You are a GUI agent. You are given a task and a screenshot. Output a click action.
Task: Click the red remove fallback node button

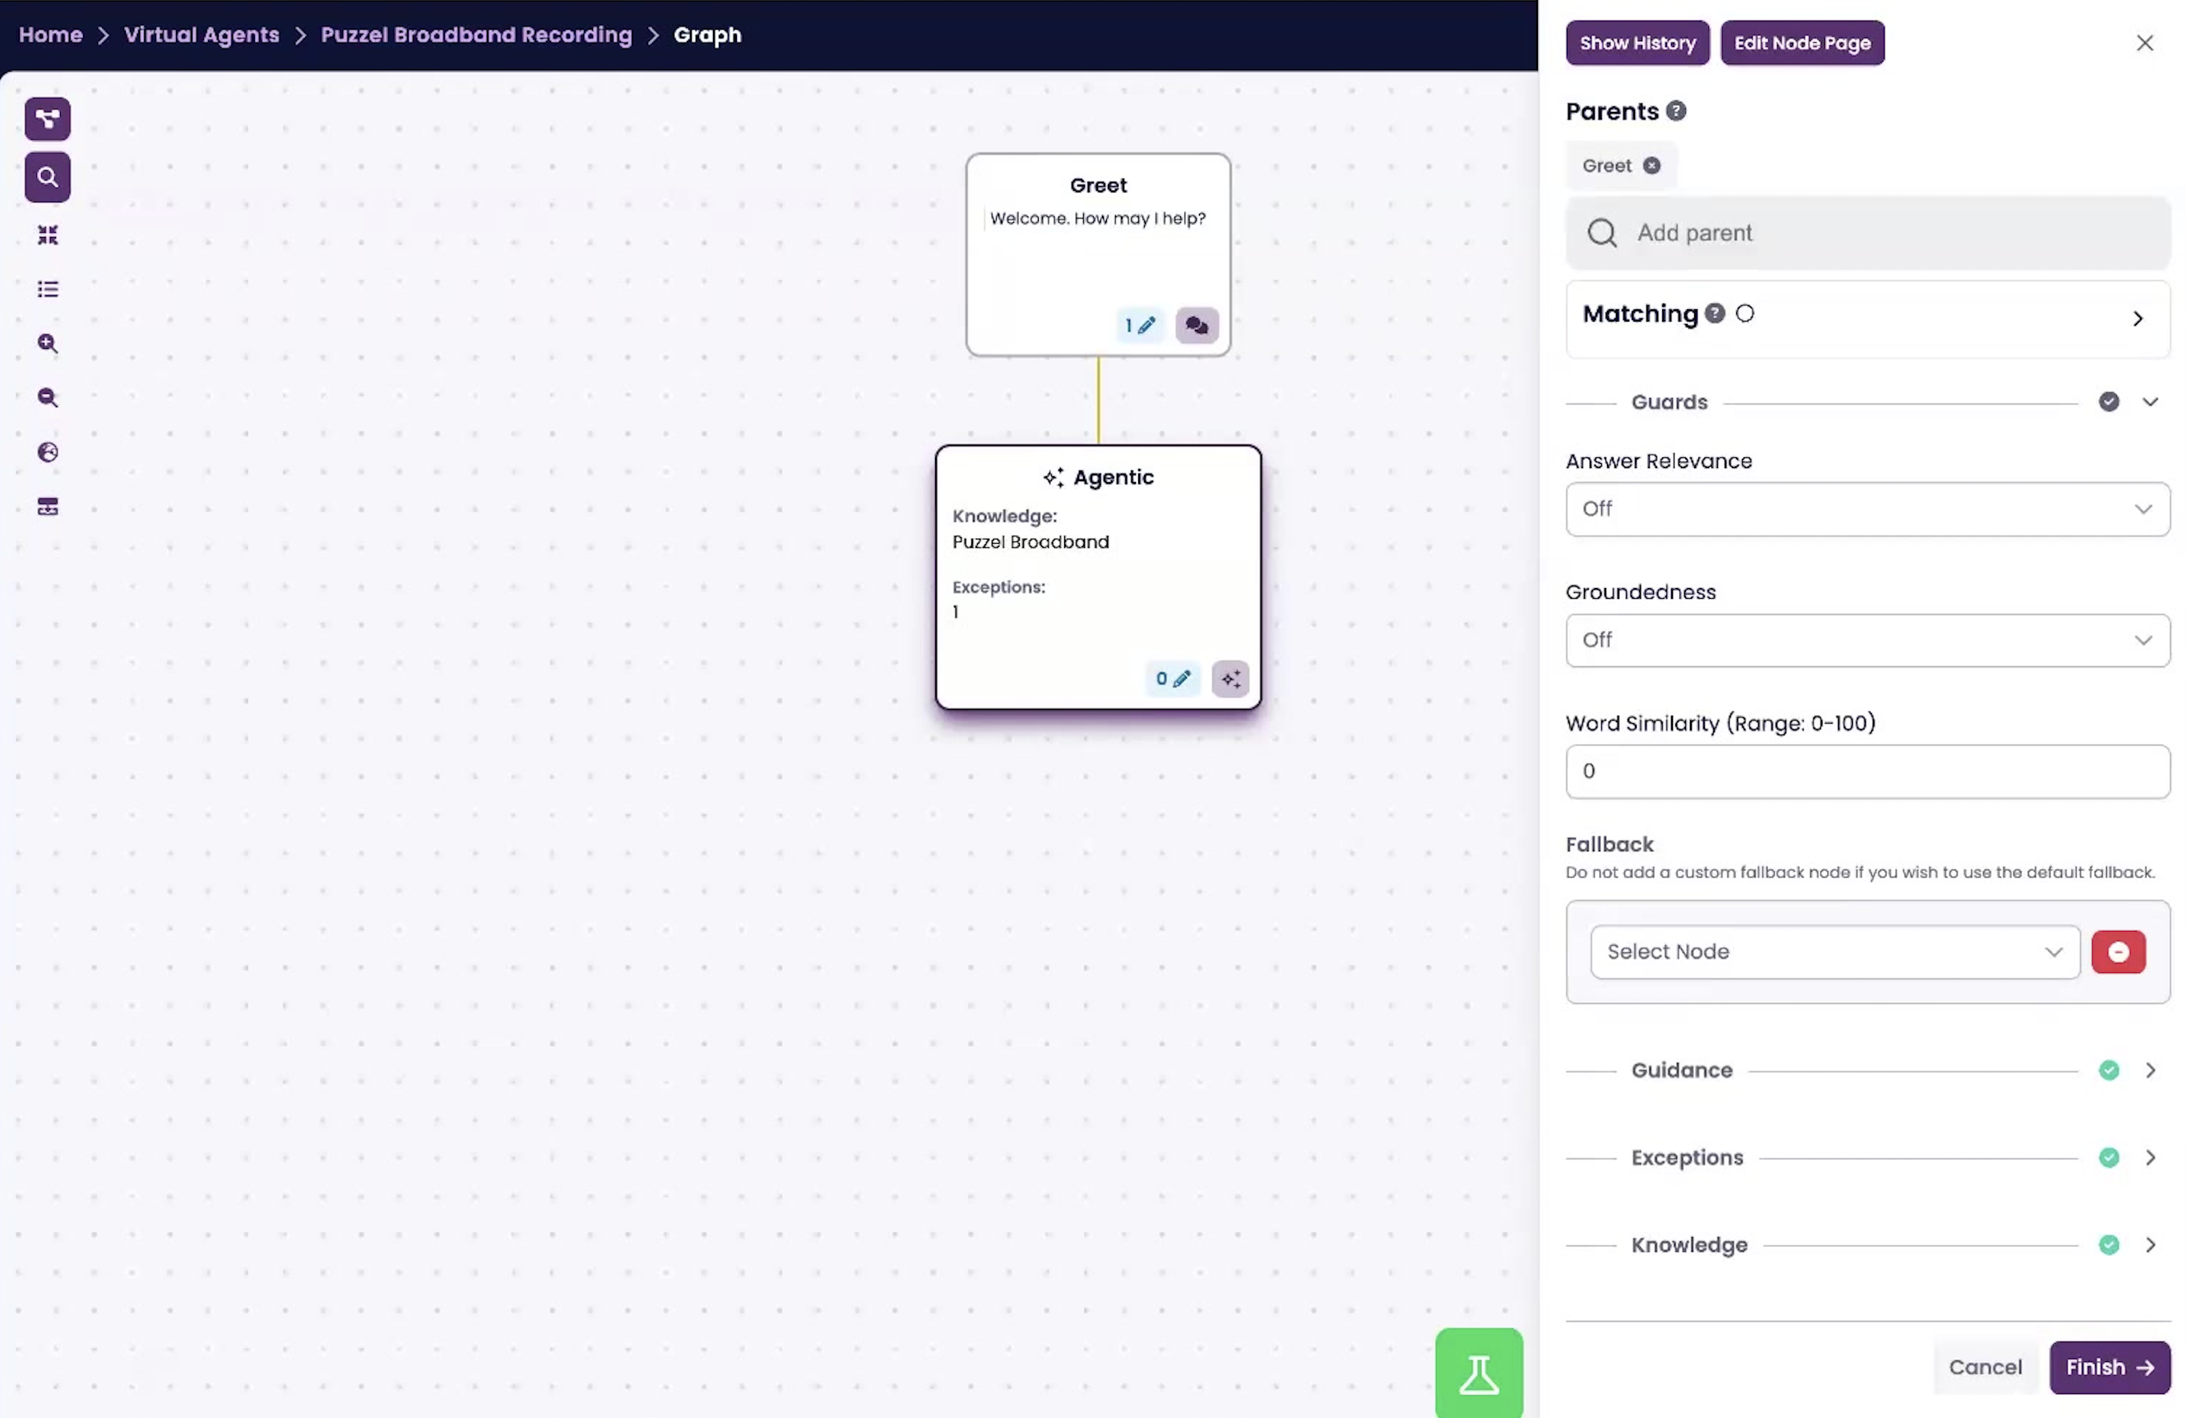coord(2117,952)
